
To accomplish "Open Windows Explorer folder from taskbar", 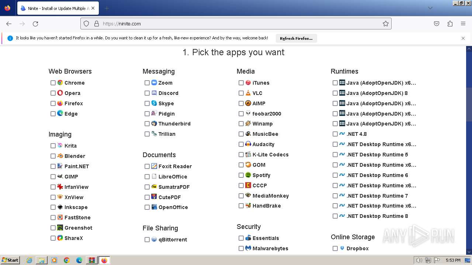I will [x=42, y=260].
